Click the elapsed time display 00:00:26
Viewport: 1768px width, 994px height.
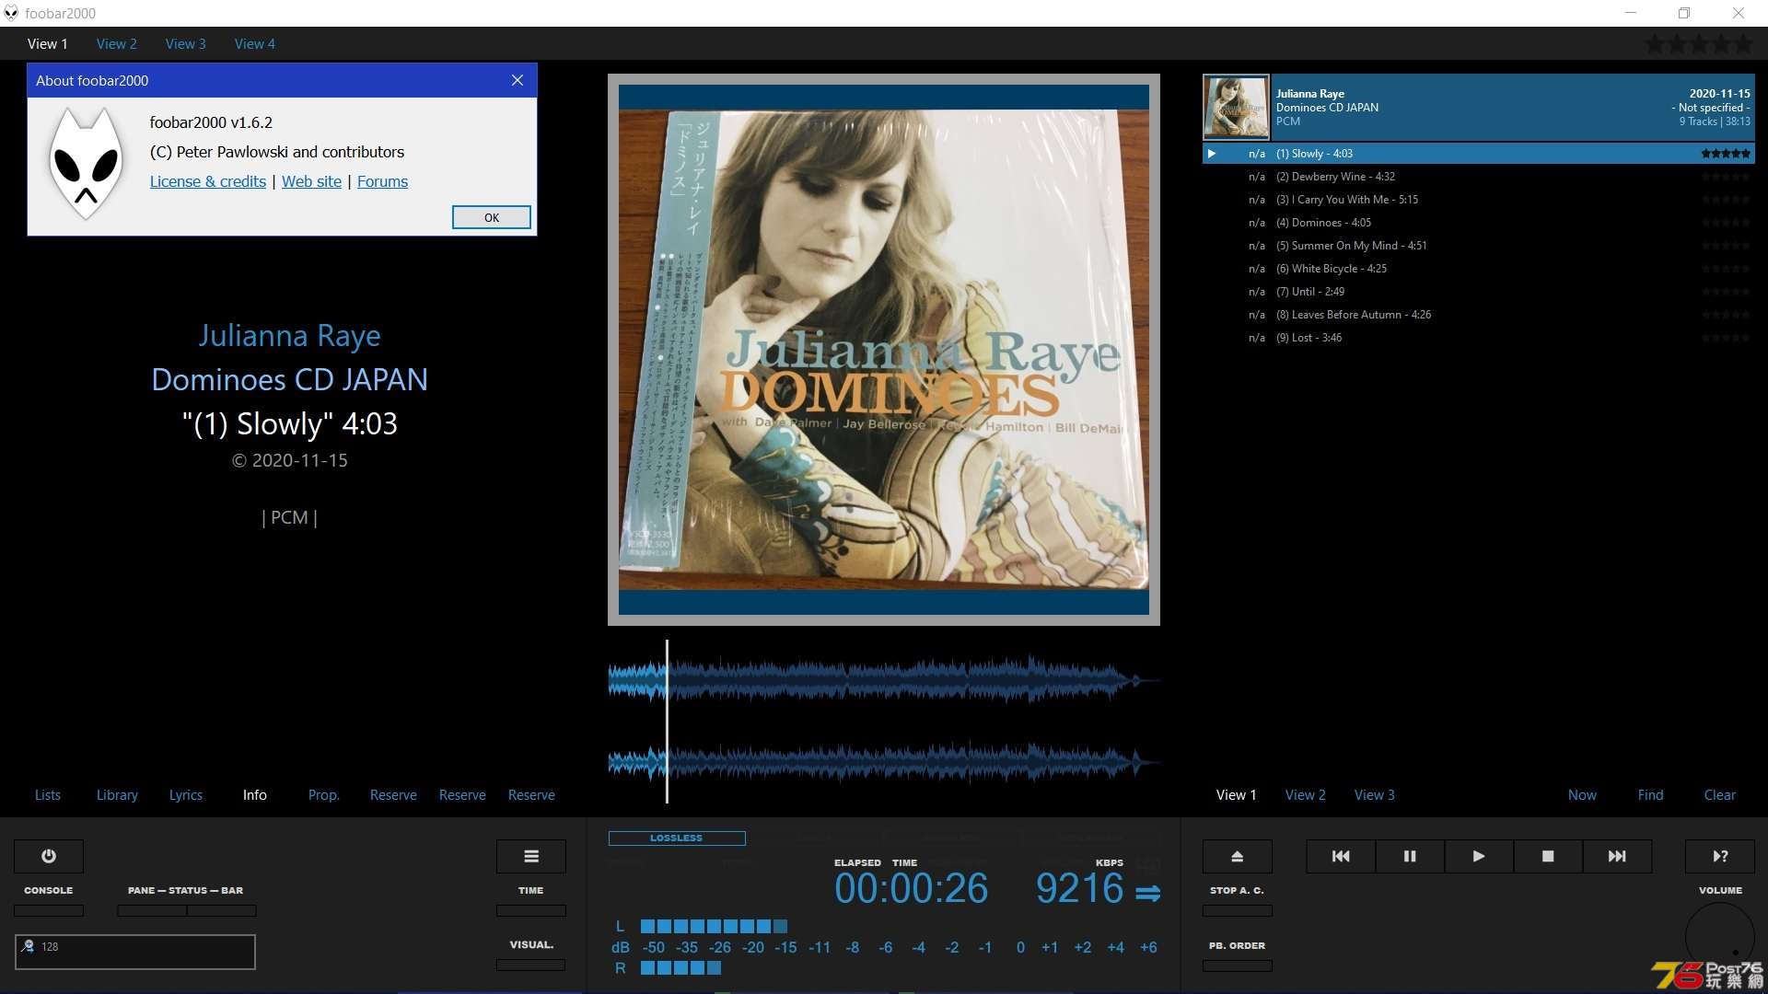[x=911, y=888]
